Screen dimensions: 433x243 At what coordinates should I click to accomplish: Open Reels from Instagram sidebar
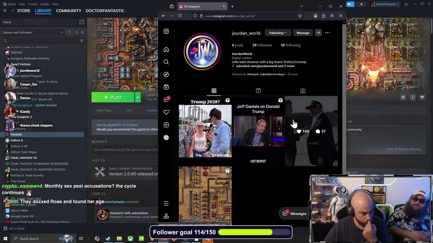coord(166,87)
